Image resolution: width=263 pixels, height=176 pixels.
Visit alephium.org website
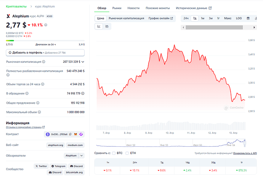(56, 145)
